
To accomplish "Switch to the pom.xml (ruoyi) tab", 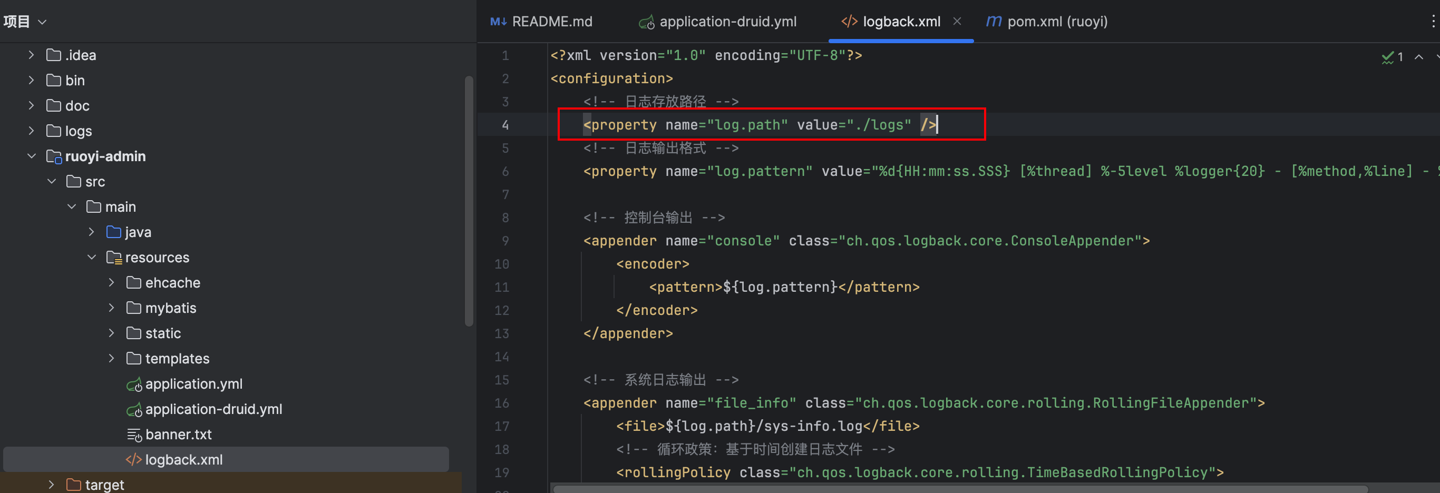I will coord(1047,22).
